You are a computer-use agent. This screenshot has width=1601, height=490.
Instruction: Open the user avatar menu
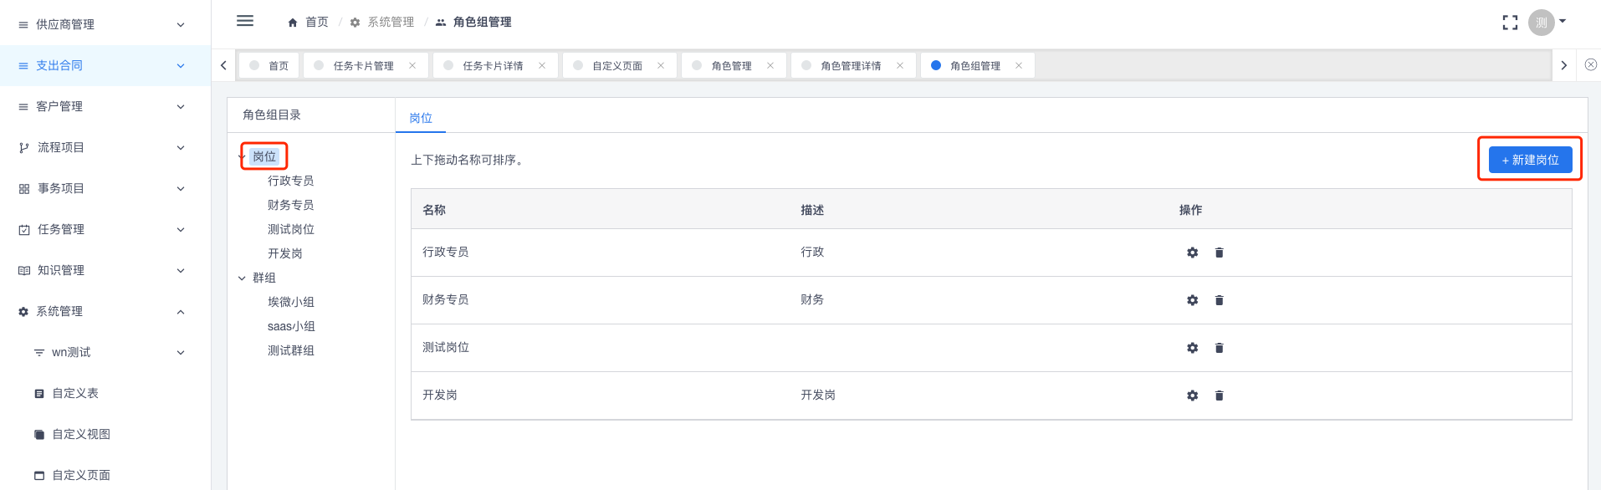click(x=1541, y=23)
